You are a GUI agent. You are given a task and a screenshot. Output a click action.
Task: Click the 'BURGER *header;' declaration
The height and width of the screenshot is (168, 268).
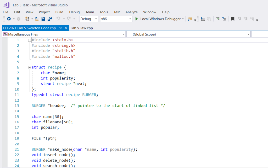(49, 106)
